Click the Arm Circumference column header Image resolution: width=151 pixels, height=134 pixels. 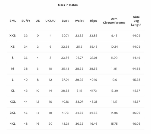click(114, 21)
